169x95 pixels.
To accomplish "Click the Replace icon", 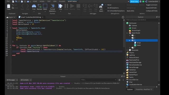I will pyautogui.click(x=39, y=6).
